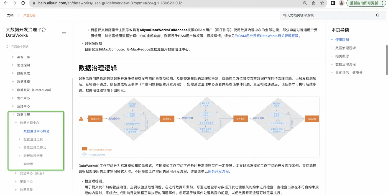The image size is (388, 195).
Task: Collapse the 数据治理中心 node arrow
Action: click(x=16, y=123)
